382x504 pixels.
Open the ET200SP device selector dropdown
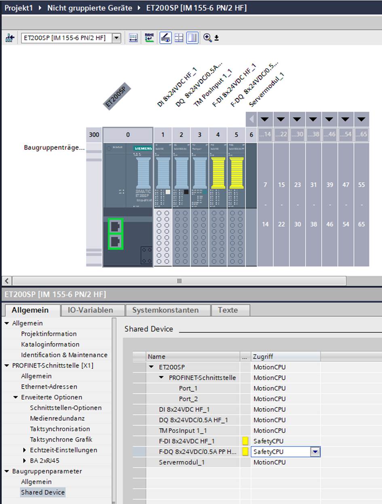click(116, 38)
